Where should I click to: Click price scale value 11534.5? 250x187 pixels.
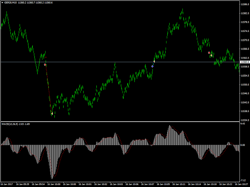pos(245,120)
